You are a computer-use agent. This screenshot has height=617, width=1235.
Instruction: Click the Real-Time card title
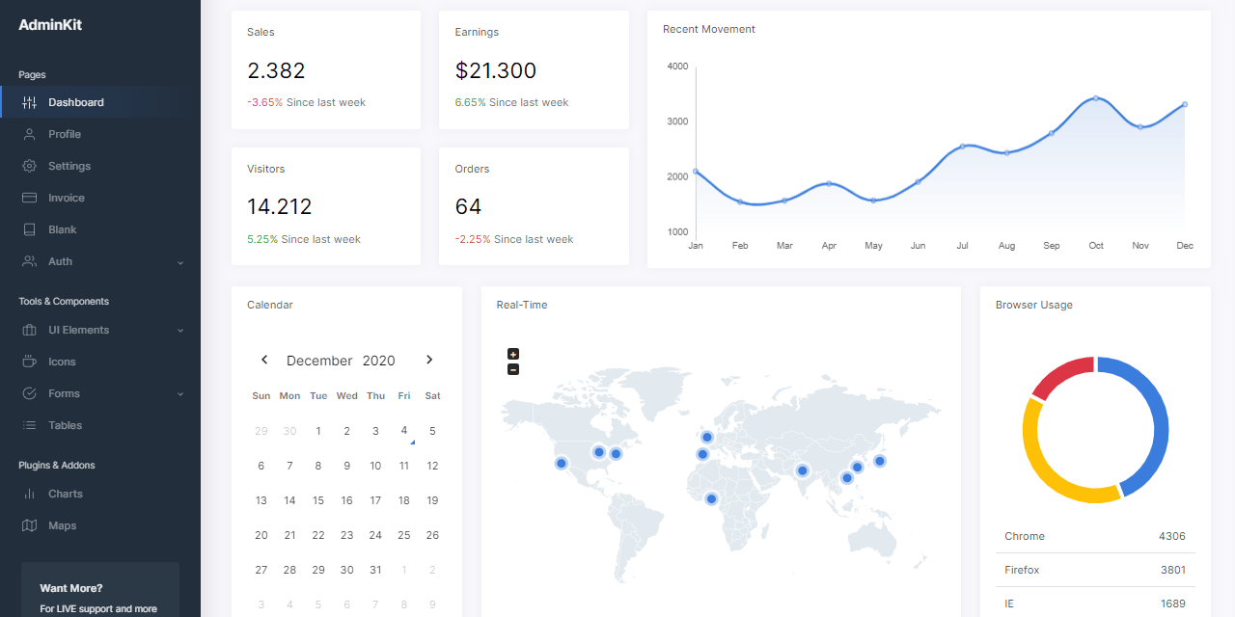[522, 305]
